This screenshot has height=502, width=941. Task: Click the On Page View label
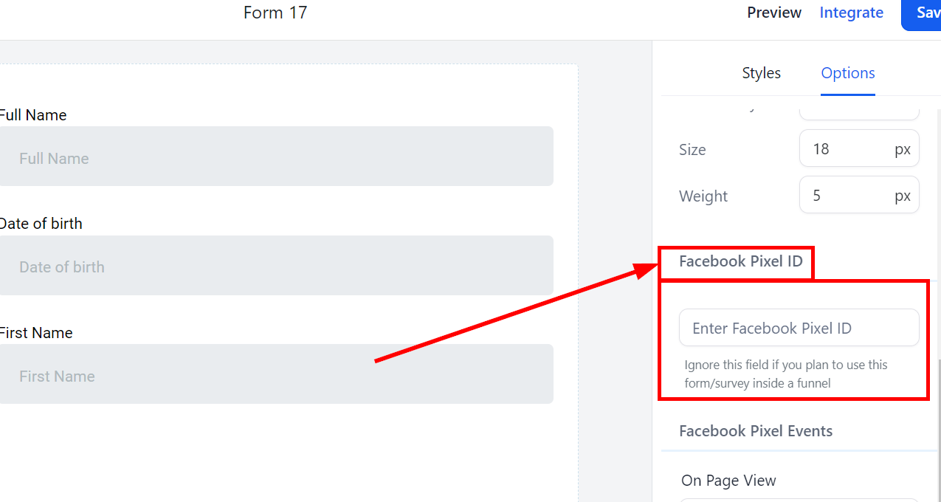click(728, 481)
